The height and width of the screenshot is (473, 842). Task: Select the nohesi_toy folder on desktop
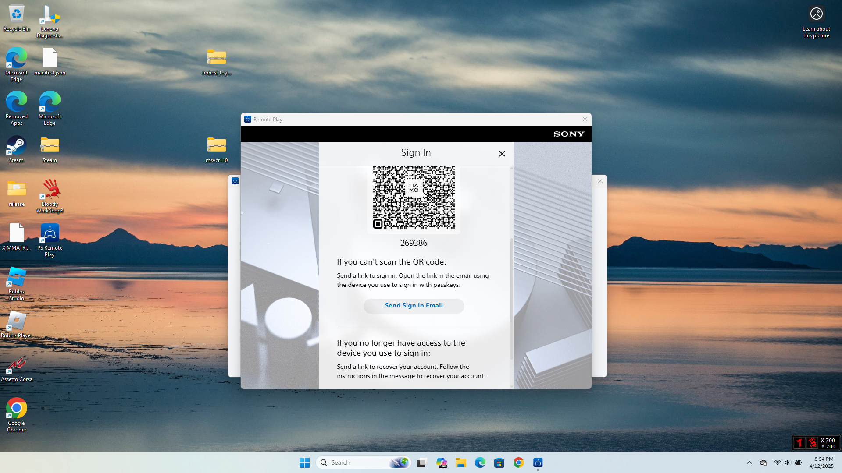[217, 62]
